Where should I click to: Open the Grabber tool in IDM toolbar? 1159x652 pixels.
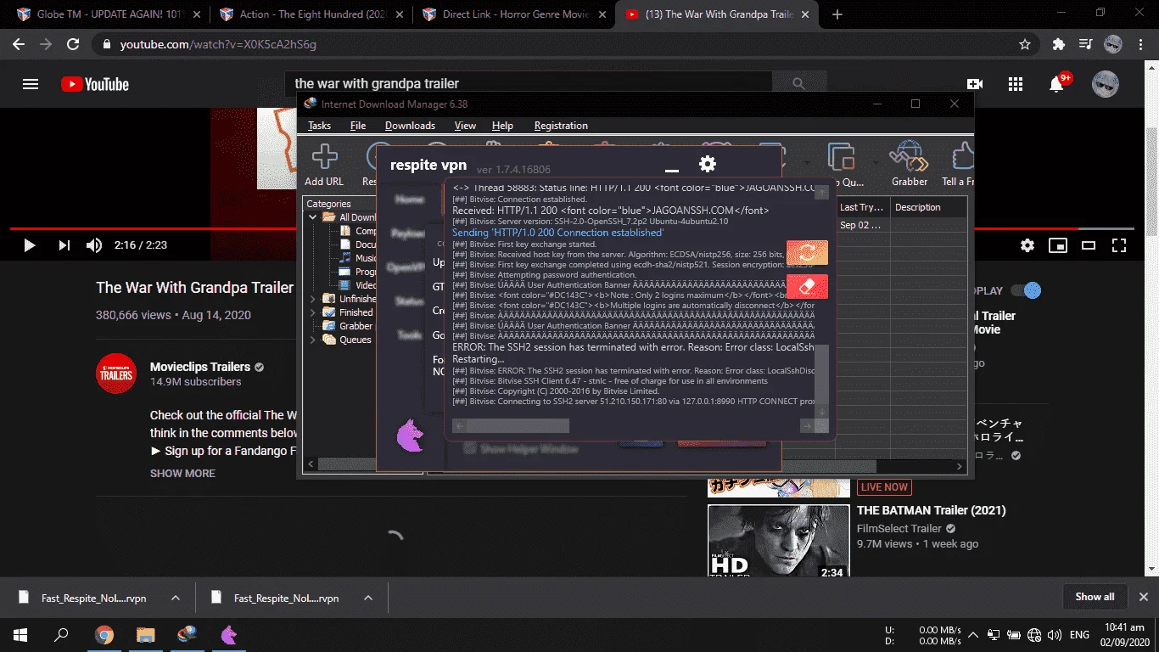pos(910,165)
